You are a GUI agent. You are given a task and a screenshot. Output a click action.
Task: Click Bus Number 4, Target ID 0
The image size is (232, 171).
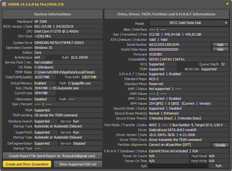(197, 125)
